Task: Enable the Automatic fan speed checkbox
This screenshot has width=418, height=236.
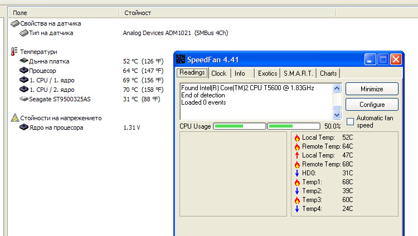Action: (x=351, y=122)
